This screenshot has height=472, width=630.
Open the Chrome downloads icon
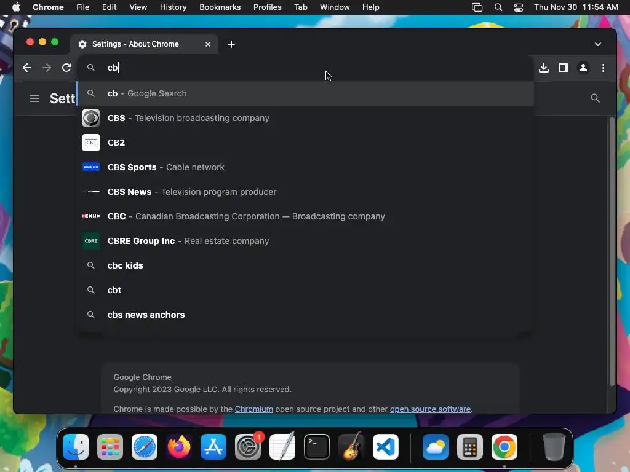(x=544, y=68)
